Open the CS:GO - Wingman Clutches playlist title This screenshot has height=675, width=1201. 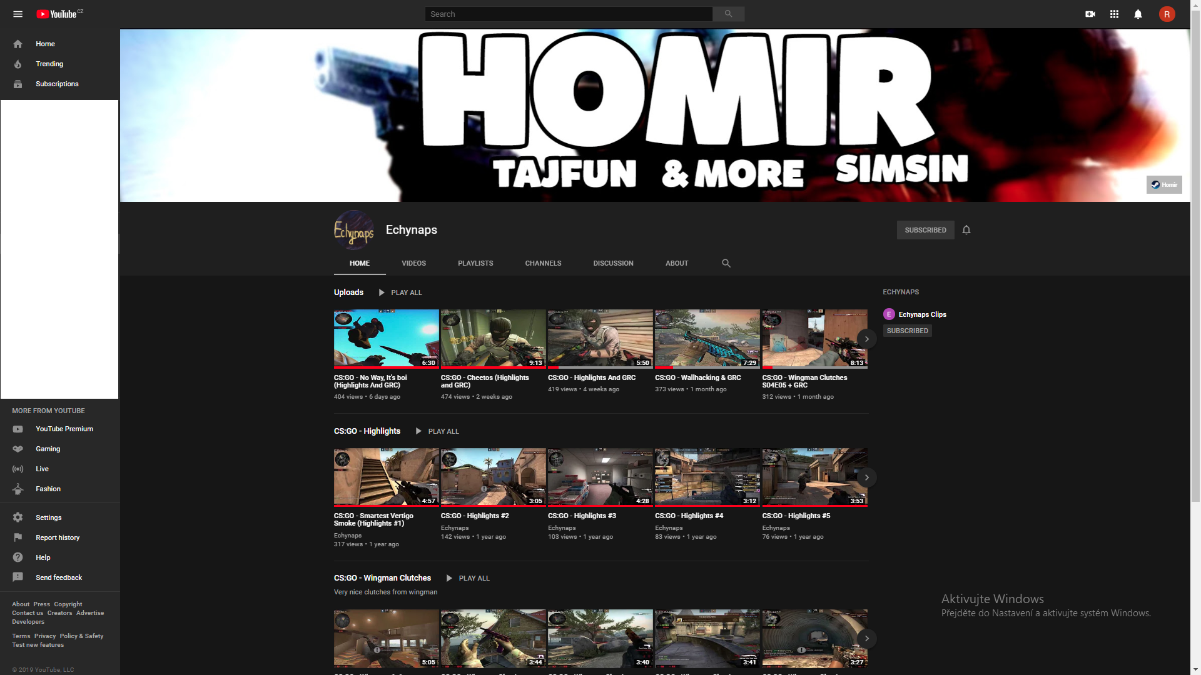382,578
